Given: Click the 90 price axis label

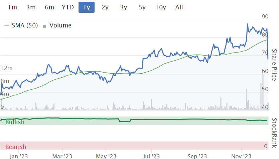Looking at the screenshot, I should click(265, 17).
